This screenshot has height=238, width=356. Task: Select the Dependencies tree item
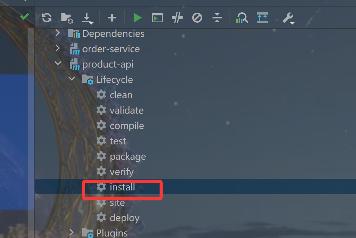(x=113, y=34)
